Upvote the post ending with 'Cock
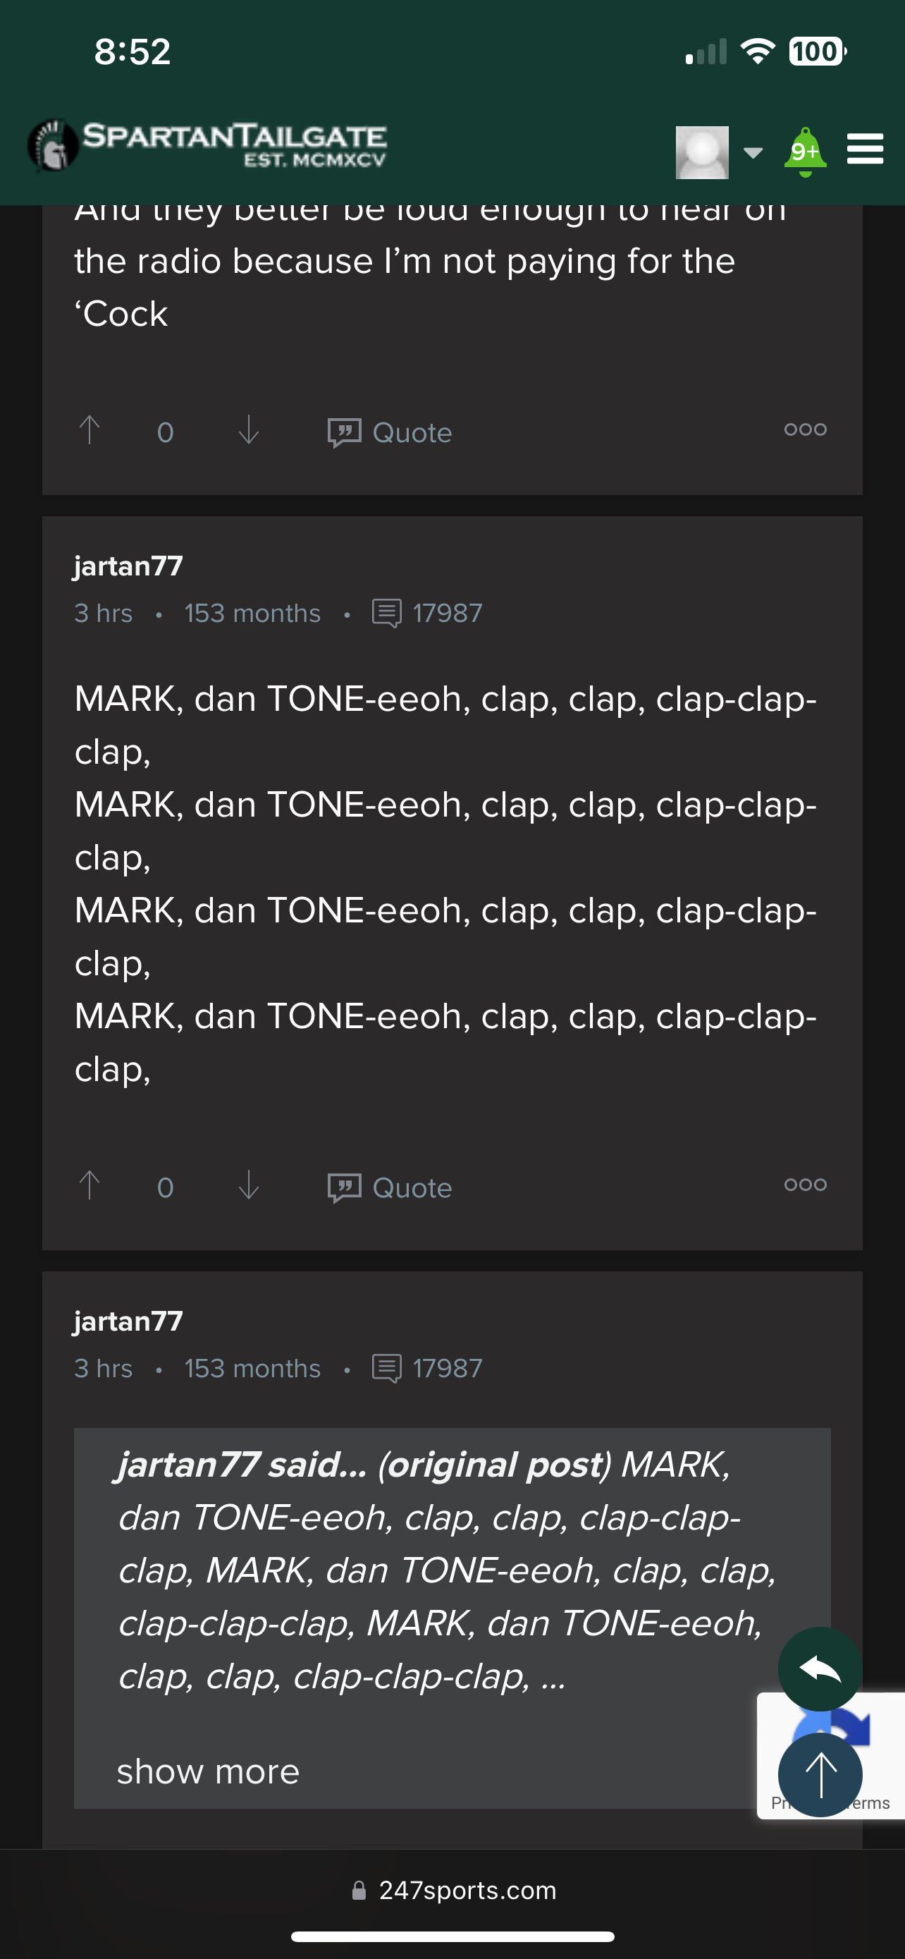905x1959 pixels. pos(90,429)
